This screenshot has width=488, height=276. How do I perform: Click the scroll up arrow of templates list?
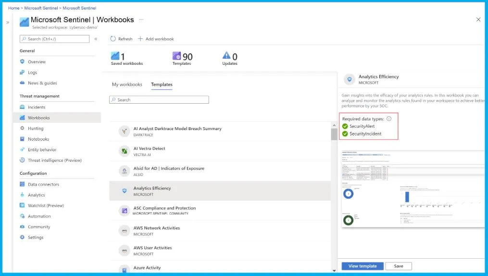coord(334,125)
